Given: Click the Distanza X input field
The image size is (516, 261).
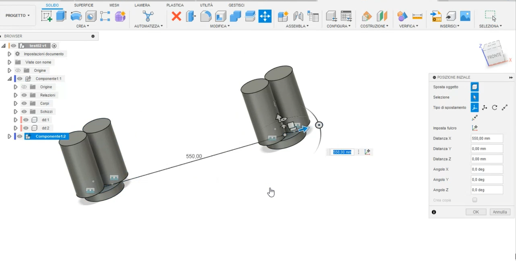Looking at the screenshot, I should pos(486,138).
